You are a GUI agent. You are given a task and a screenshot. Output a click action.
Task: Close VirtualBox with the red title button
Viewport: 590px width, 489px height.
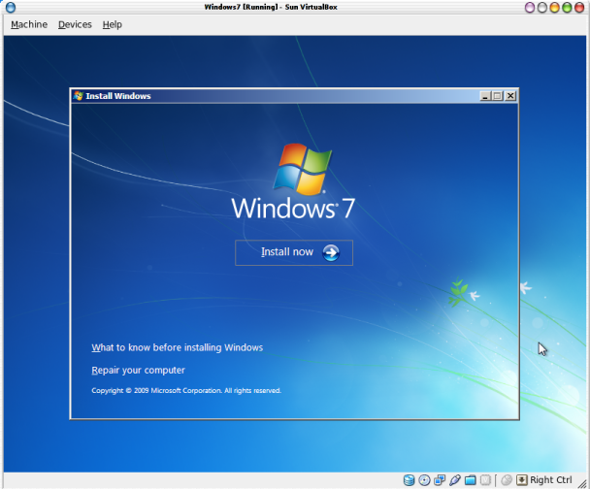click(x=579, y=7)
